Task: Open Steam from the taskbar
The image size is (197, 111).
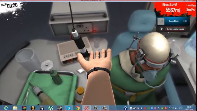Action: 60,108
